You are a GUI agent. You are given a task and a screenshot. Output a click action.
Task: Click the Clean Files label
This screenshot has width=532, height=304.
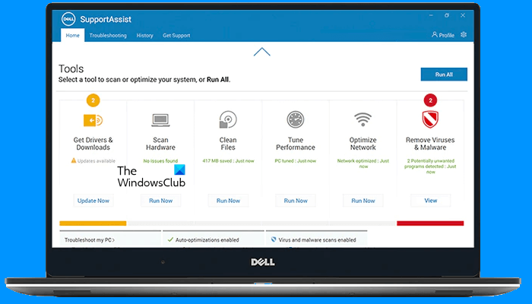[x=228, y=144]
